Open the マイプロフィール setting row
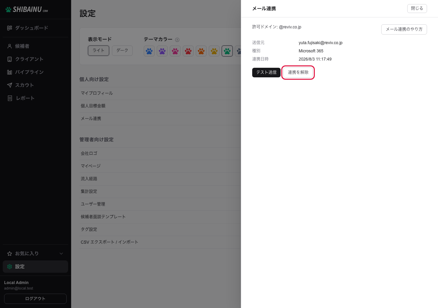The image size is (438, 308). click(160, 93)
